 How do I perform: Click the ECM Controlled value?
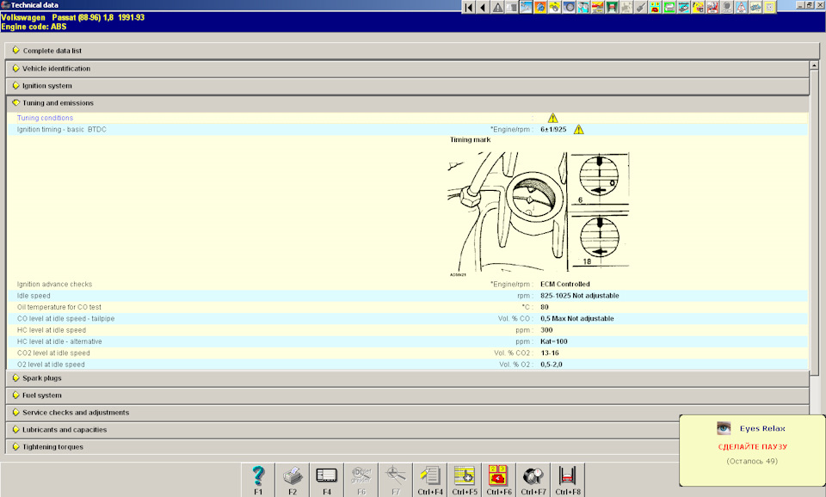click(x=564, y=285)
